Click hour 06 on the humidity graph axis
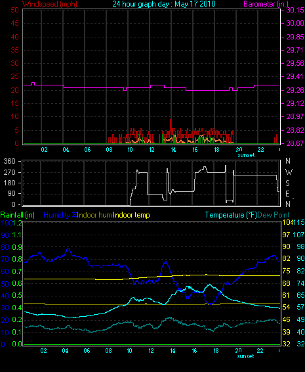This screenshot has height=372, width=305. (87, 351)
